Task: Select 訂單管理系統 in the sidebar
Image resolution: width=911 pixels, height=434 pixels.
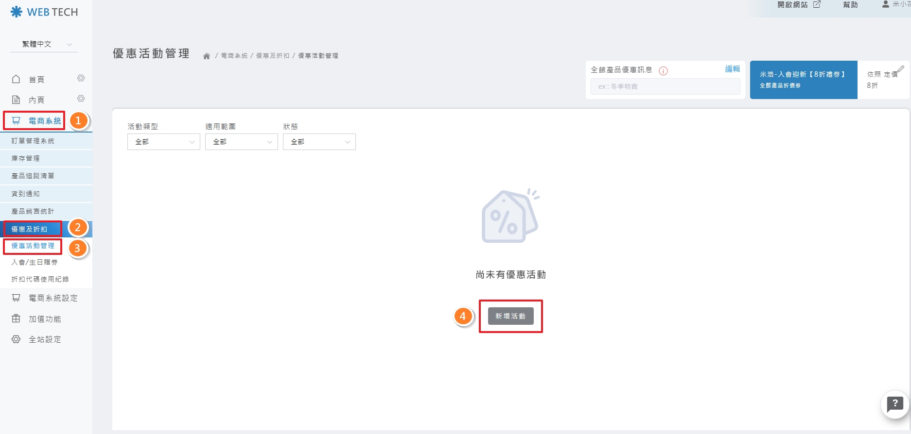Action: (33, 141)
